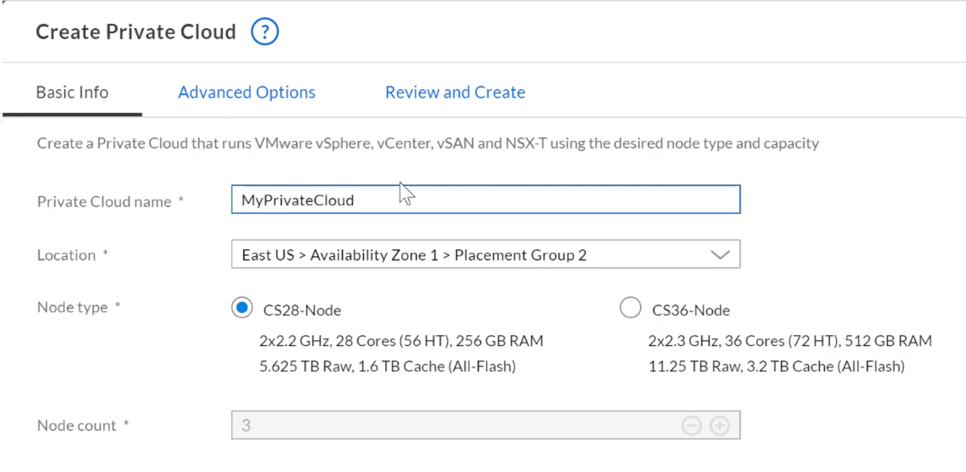This screenshot has width=966, height=472.
Task: Open the East US location combo box
Action: [486, 255]
